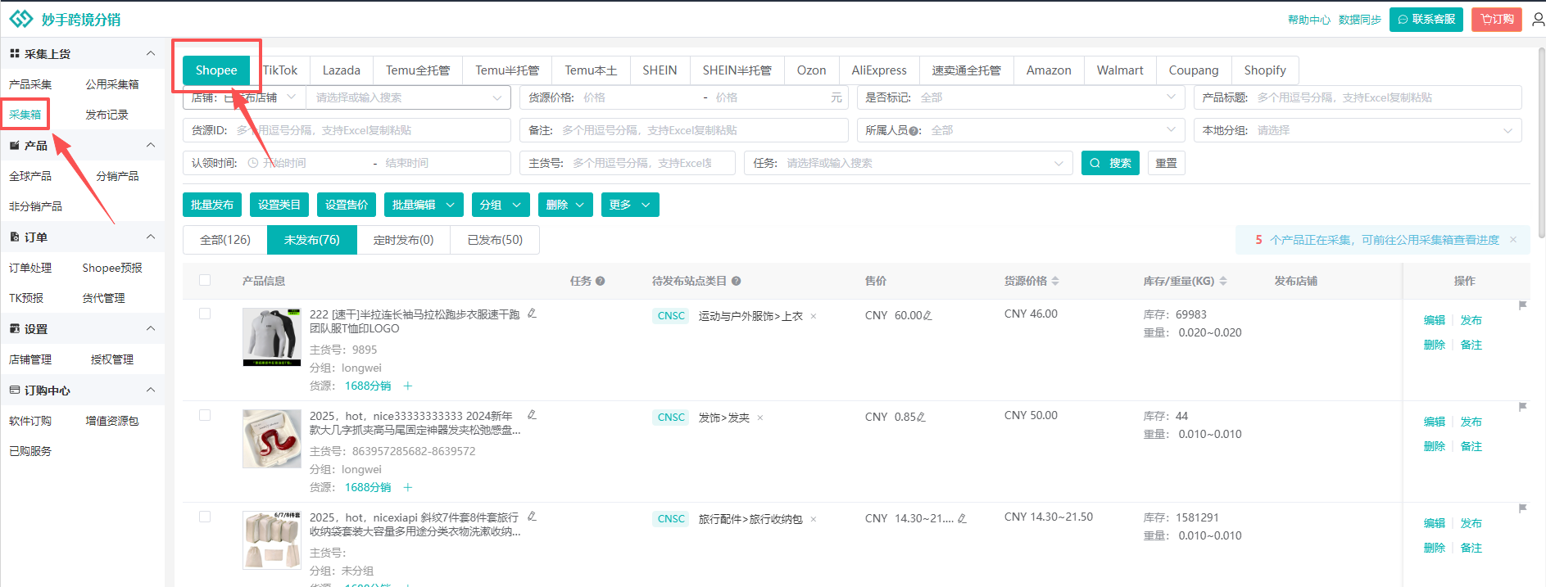Check the box for the 222 速干 shirt product

pyautogui.click(x=205, y=314)
